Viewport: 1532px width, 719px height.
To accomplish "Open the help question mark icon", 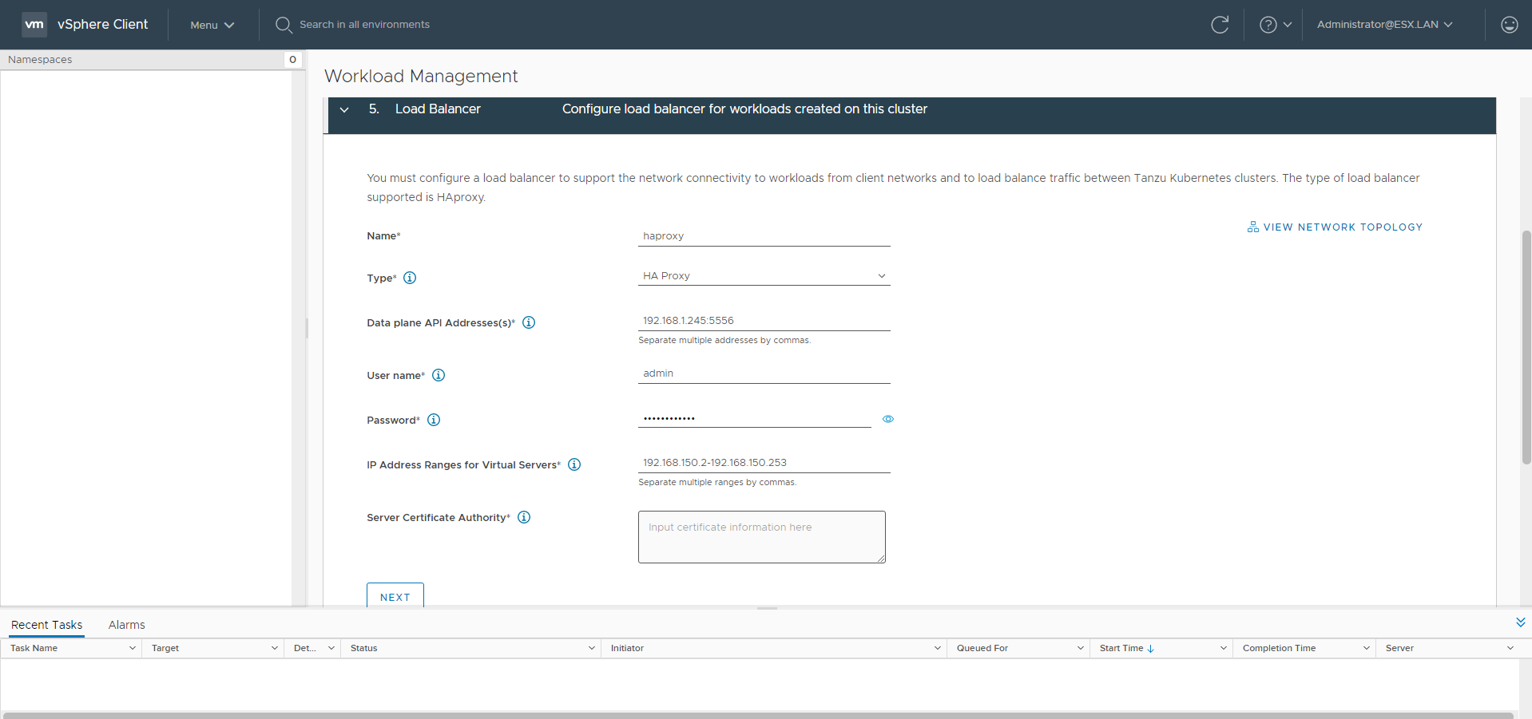I will pos(1268,25).
